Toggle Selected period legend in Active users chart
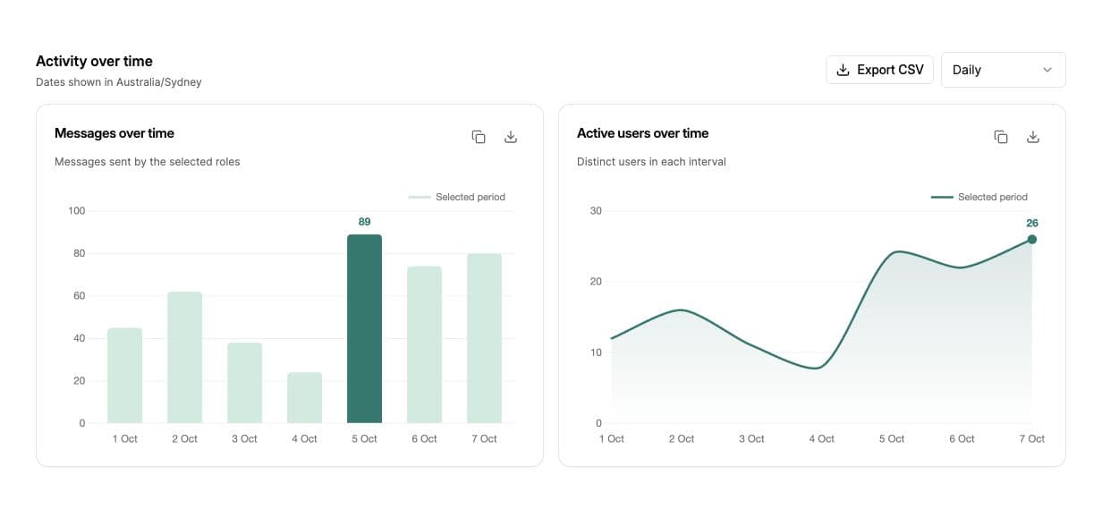1102x517 pixels. [x=979, y=197]
